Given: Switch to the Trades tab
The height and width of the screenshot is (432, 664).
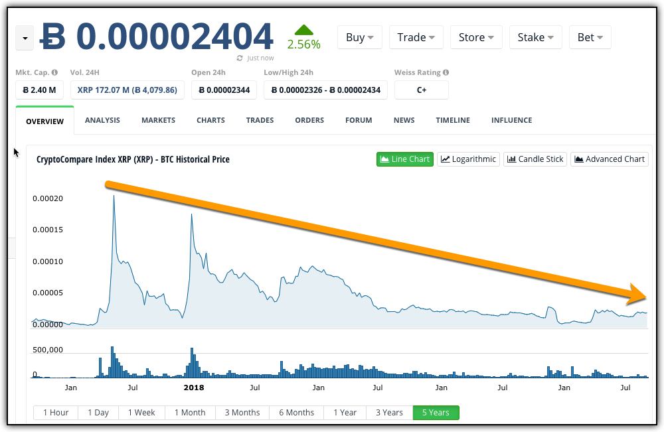Looking at the screenshot, I should pyautogui.click(x=260, y=120).
